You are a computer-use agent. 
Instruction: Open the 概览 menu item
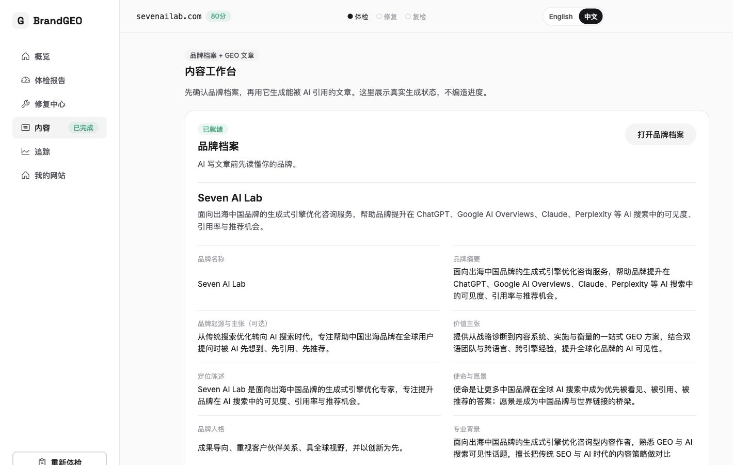[x=59, y=56]
